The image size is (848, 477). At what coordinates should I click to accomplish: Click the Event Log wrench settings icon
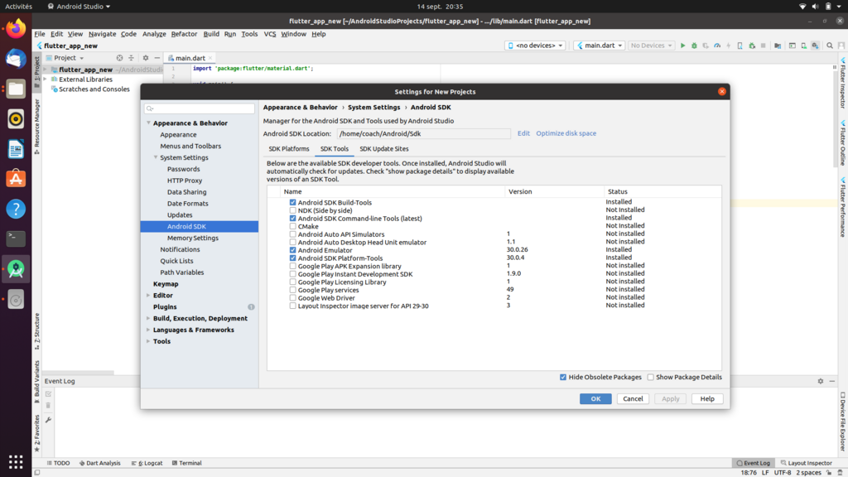(x=48, y=420)
